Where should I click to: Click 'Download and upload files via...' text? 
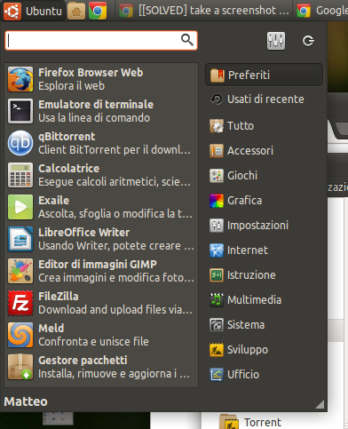coord(115,310)
